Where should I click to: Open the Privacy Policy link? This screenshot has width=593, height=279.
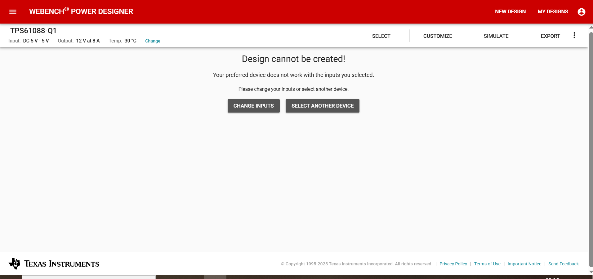(453, 264)
